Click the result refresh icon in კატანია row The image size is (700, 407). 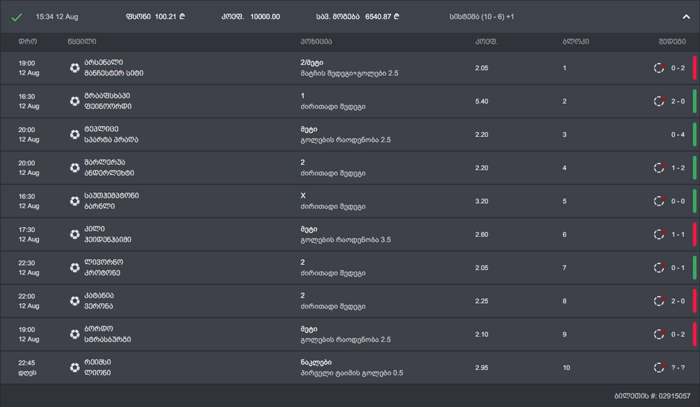click(659, 301)
